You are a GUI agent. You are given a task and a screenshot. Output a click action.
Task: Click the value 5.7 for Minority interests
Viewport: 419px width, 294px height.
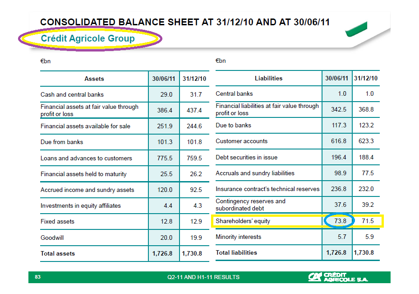pos(342,237)
